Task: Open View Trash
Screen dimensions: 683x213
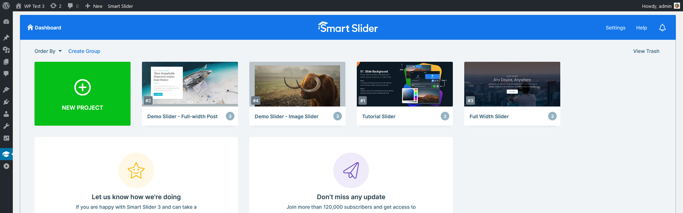Action: tap(646, 51)
